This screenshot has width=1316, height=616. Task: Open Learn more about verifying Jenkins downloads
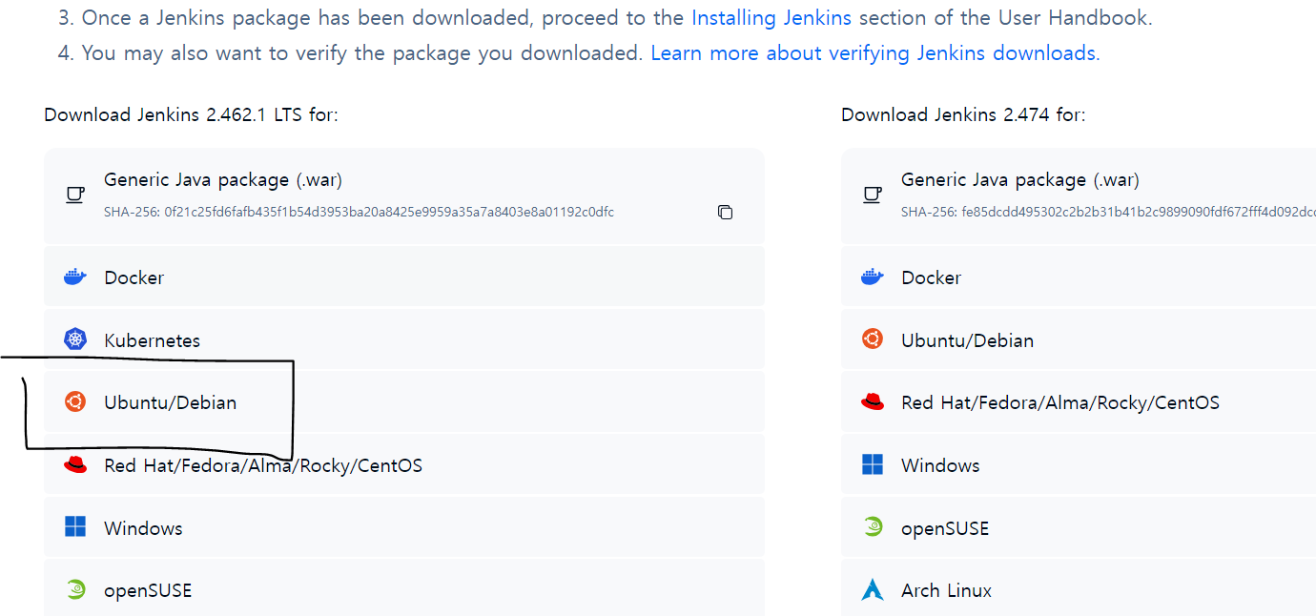pyautogui.click(x=875, y=53)
